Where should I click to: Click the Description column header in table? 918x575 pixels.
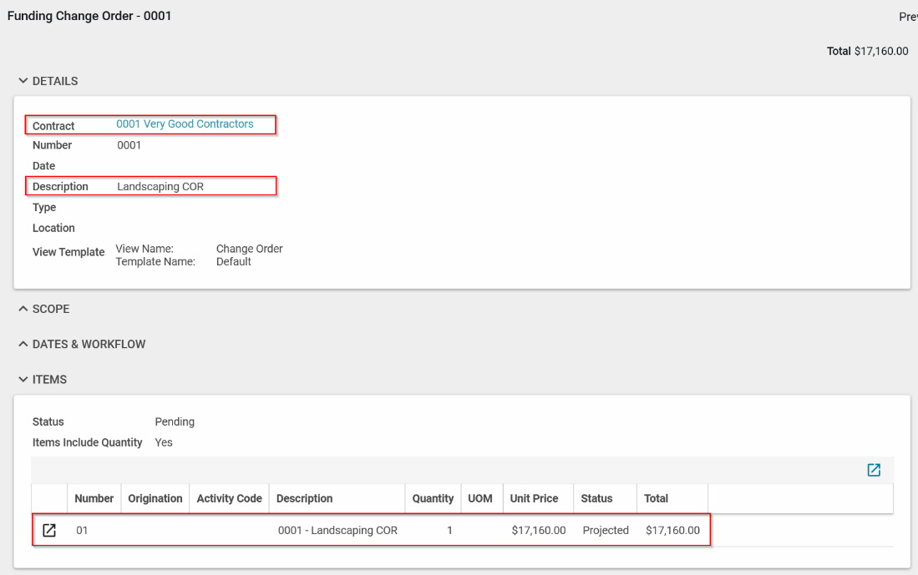pyautogui.click(x=304, y=498)
